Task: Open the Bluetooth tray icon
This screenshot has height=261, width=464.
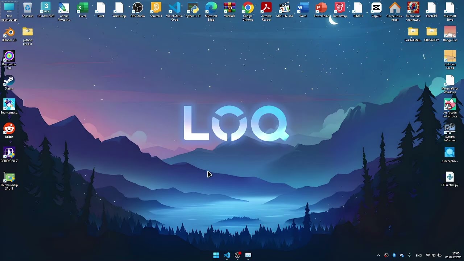Action: coord(394,256)
